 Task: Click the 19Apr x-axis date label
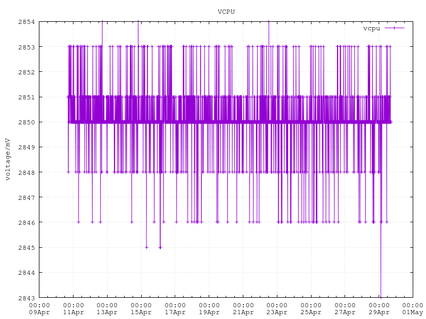point(209,313)
